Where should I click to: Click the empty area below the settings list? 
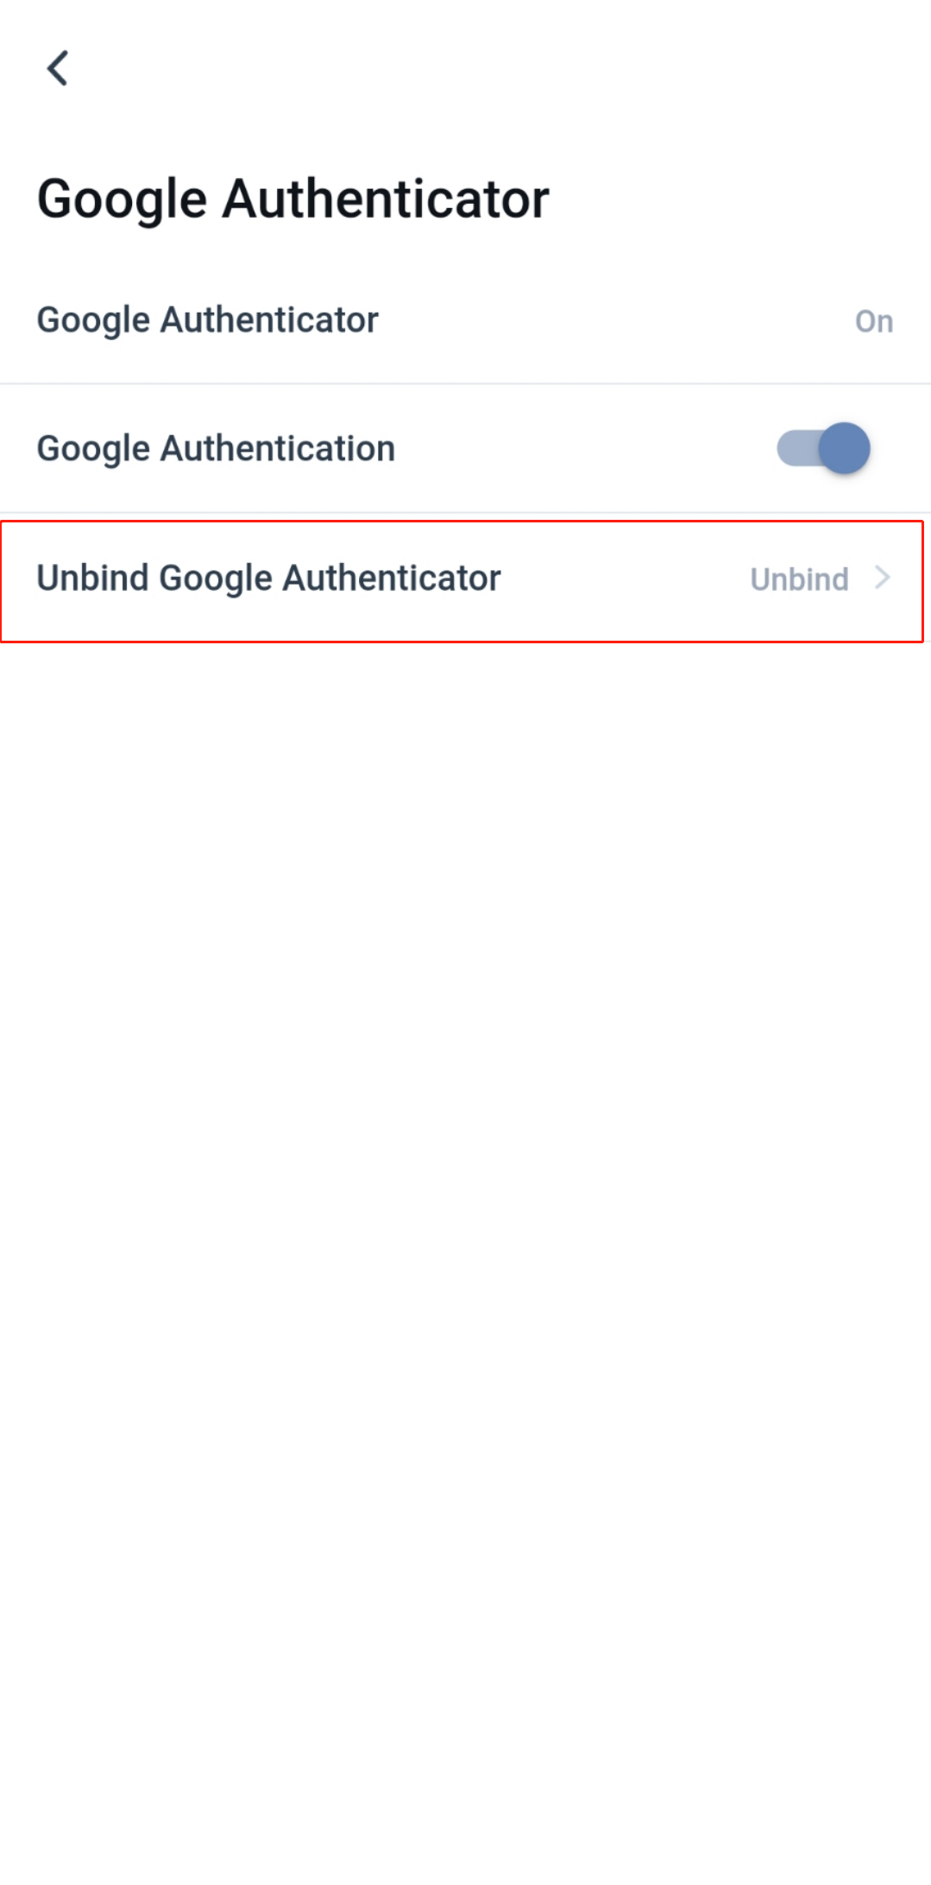pos(465,1261)
